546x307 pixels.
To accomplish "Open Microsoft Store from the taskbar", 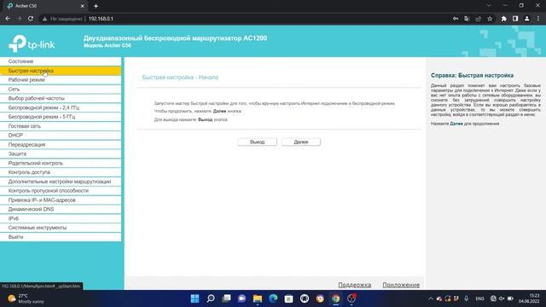I will pos(288,298).
